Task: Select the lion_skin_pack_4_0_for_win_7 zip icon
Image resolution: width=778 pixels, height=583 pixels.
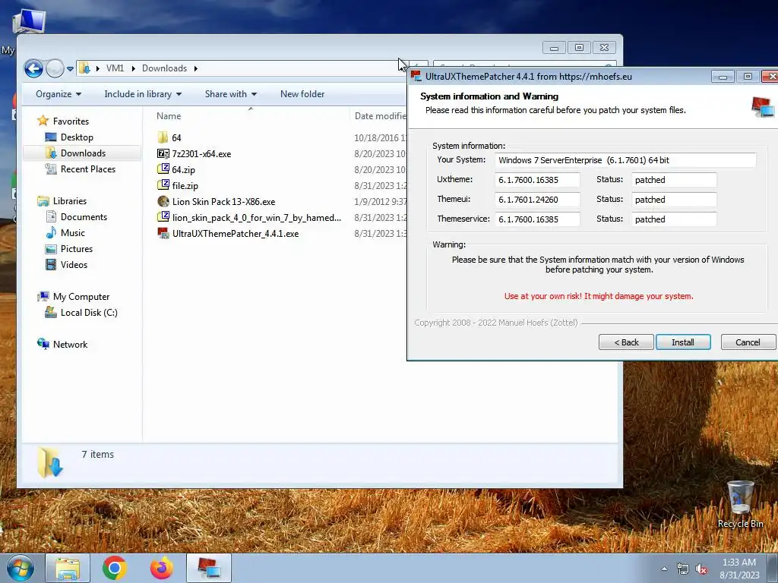Action: [x=163, y=216]
